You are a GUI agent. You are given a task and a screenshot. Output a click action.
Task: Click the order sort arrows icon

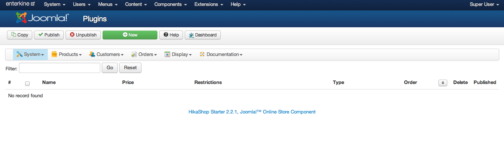[443, 83]
